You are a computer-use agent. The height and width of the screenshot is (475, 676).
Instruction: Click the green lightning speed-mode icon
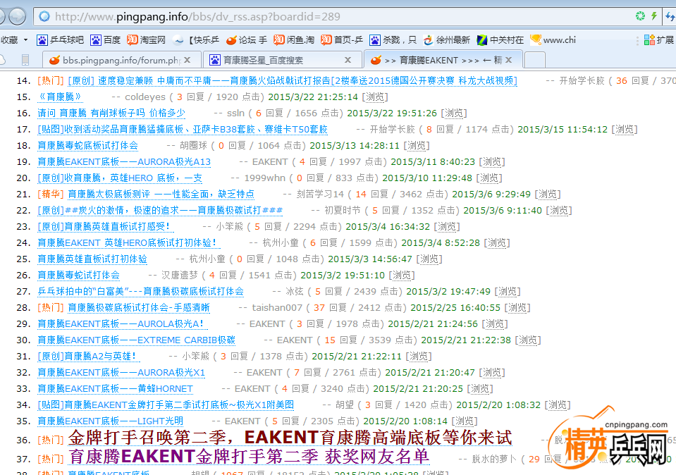(x=654, y=16)
